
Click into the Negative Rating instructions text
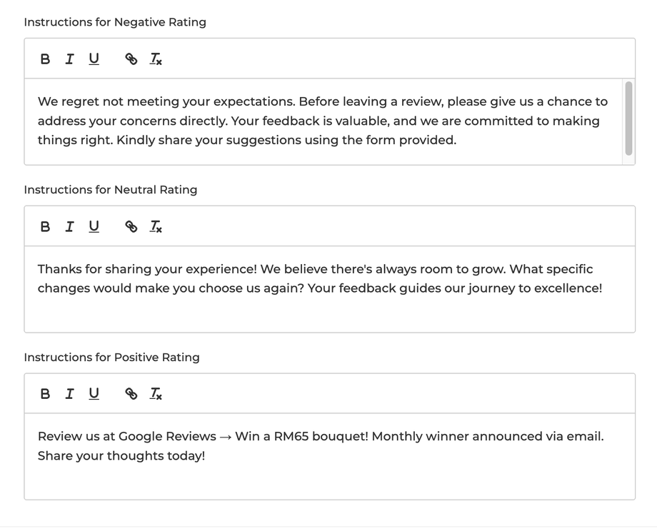coord(321,121)
